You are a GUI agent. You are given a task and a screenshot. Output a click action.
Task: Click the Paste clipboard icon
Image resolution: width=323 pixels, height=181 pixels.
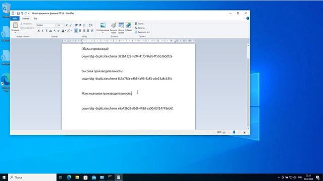coord(15,25)
